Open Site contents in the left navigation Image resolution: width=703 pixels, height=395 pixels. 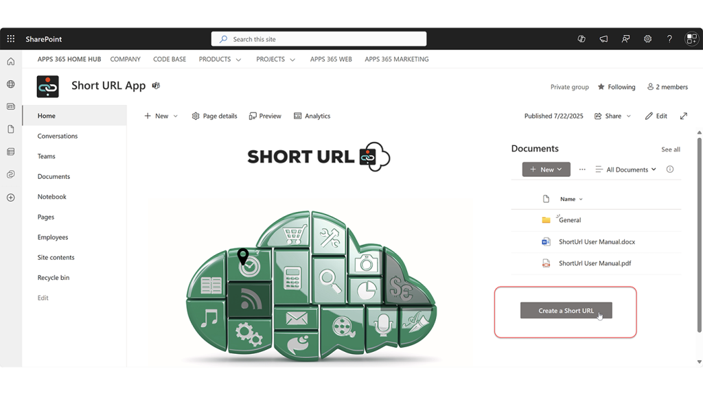[56, 258]
